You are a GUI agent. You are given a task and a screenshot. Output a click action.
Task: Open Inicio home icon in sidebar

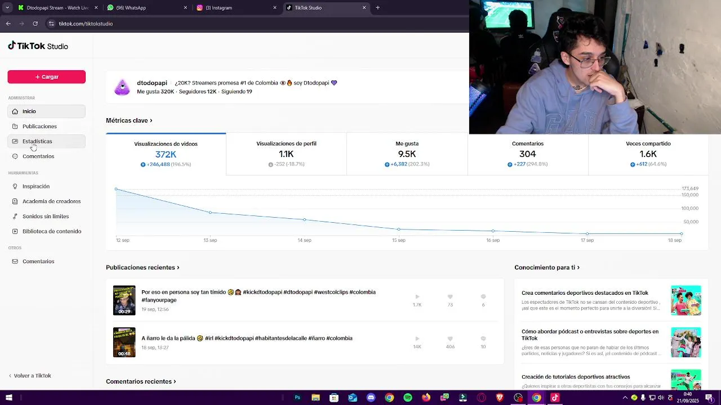click(15, 111)
